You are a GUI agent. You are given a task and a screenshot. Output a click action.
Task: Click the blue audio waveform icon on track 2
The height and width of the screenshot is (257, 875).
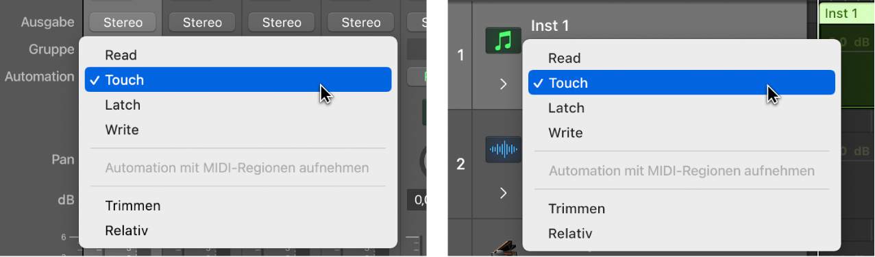pos(503,149)
